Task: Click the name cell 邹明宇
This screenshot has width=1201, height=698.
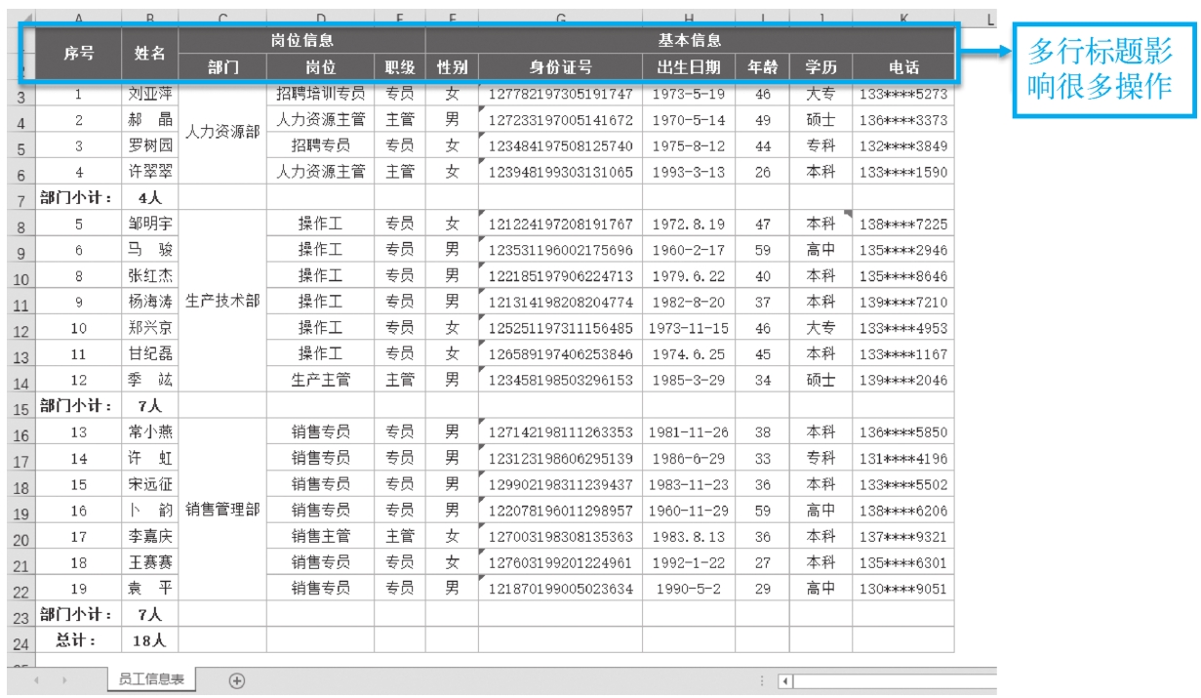Action: [150, 224]
